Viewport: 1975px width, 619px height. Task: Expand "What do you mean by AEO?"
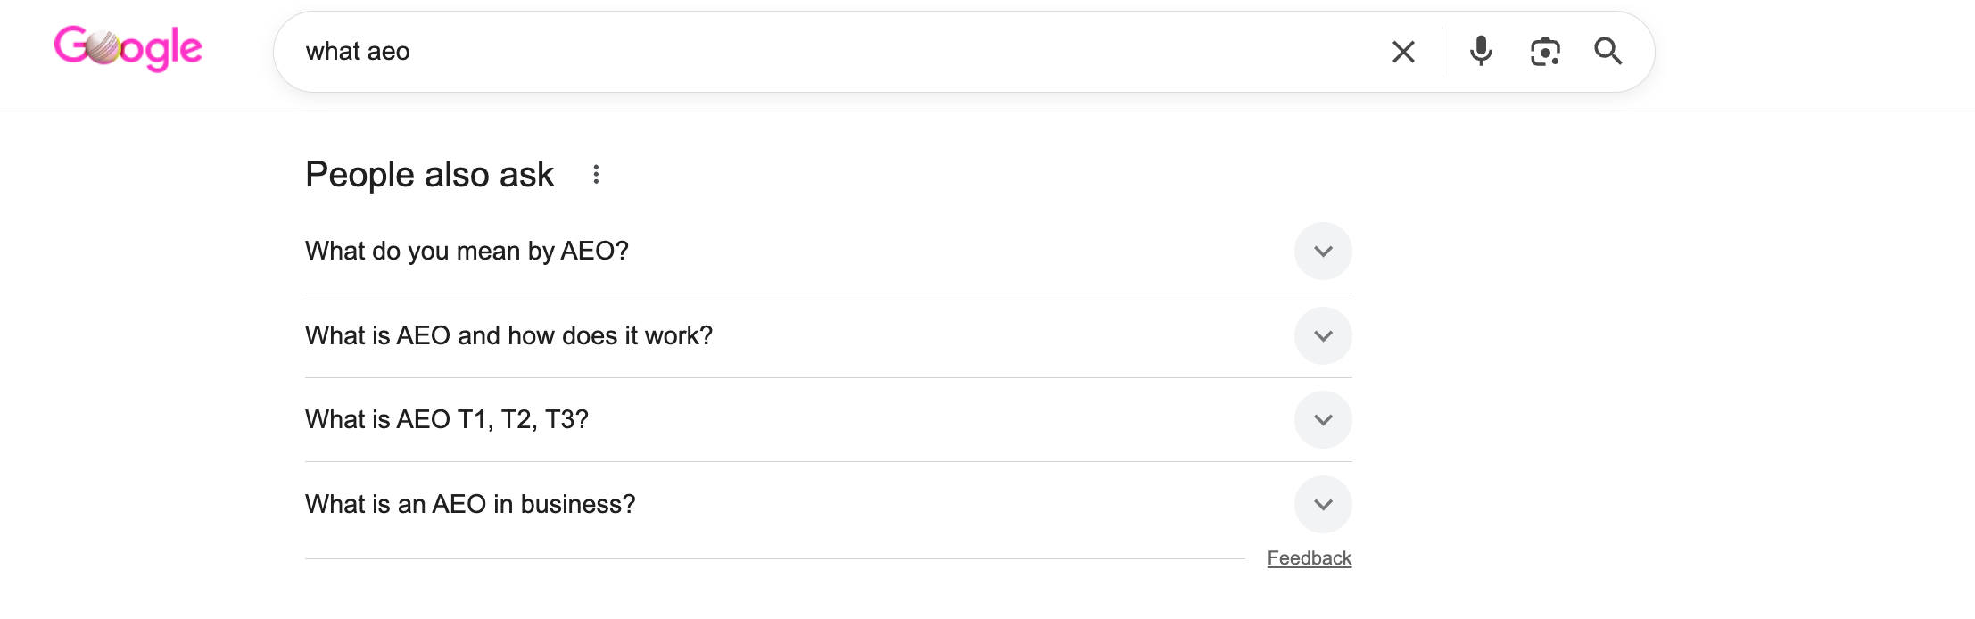point(1323,251)
